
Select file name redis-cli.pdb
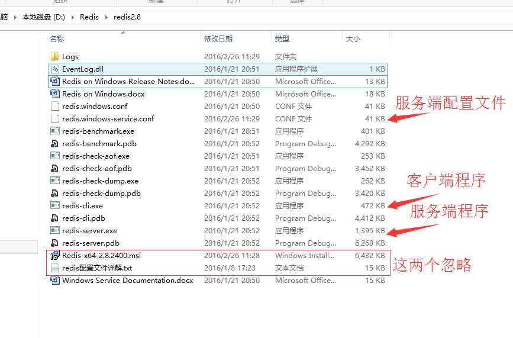83,218
